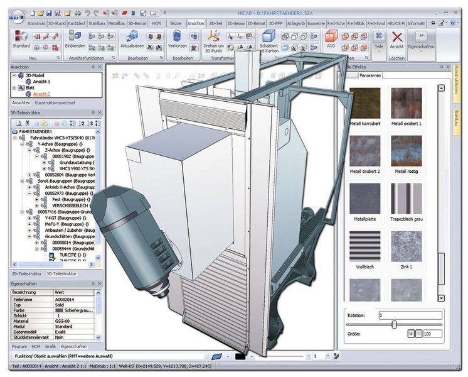Click the Rotation value input field

[x=410, y=315]
